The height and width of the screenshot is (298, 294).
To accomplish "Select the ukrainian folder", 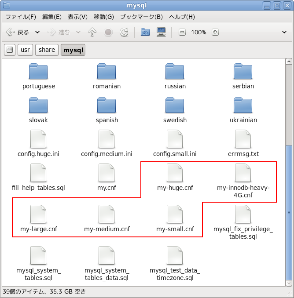I will click(243, 110).
